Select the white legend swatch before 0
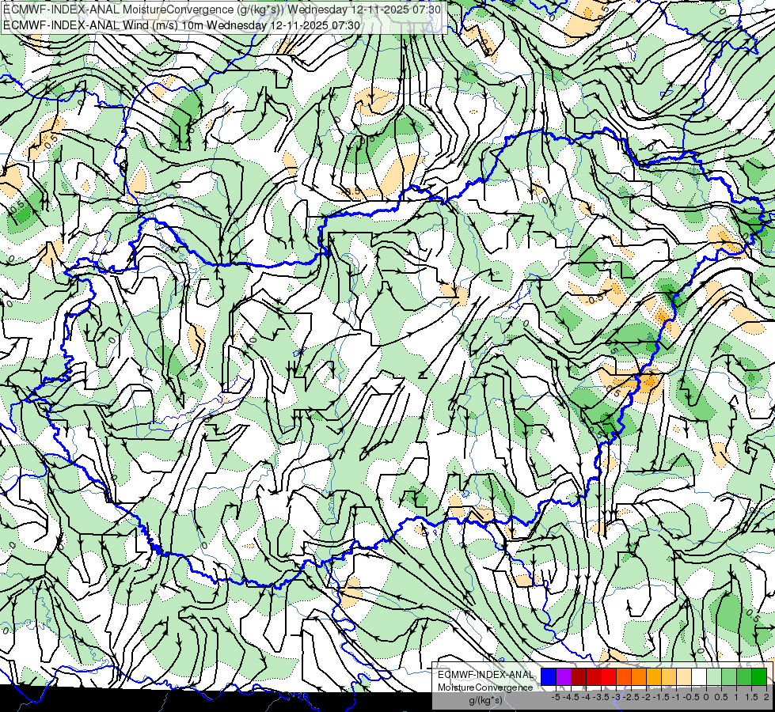Screen dimensions: 775x712 699,676
